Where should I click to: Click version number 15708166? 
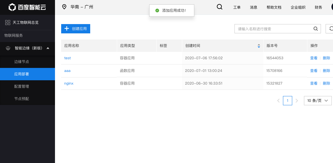click(274, 71)
